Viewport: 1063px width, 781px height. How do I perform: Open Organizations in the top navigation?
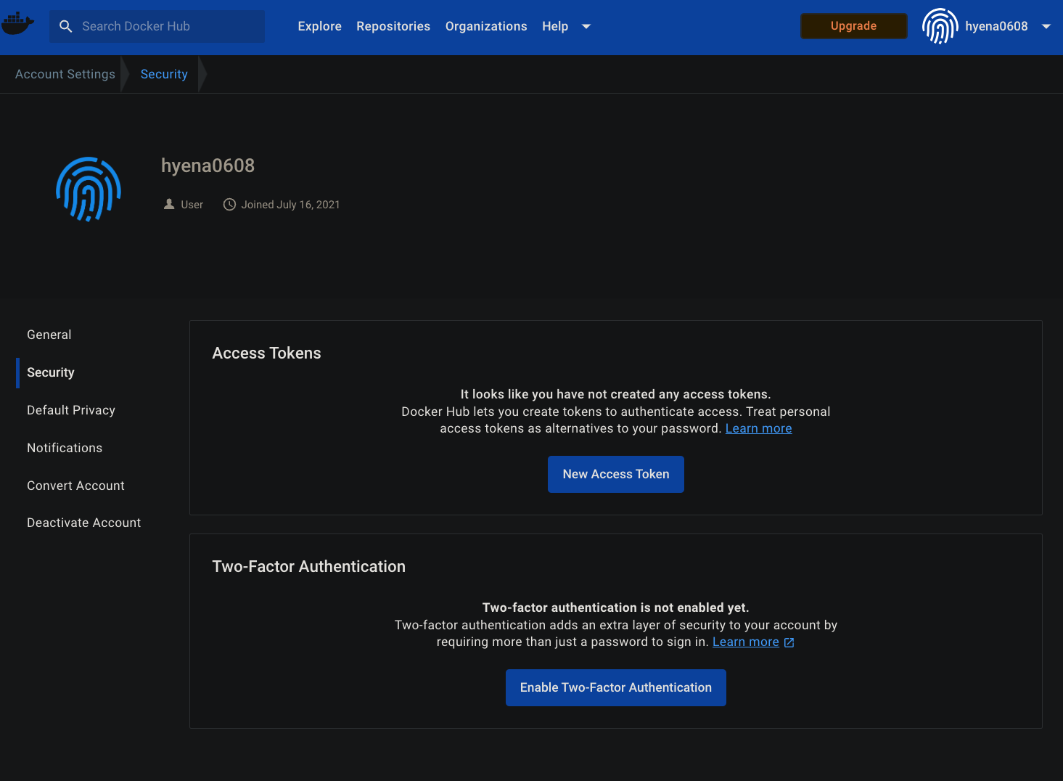[x=486, y=26]
